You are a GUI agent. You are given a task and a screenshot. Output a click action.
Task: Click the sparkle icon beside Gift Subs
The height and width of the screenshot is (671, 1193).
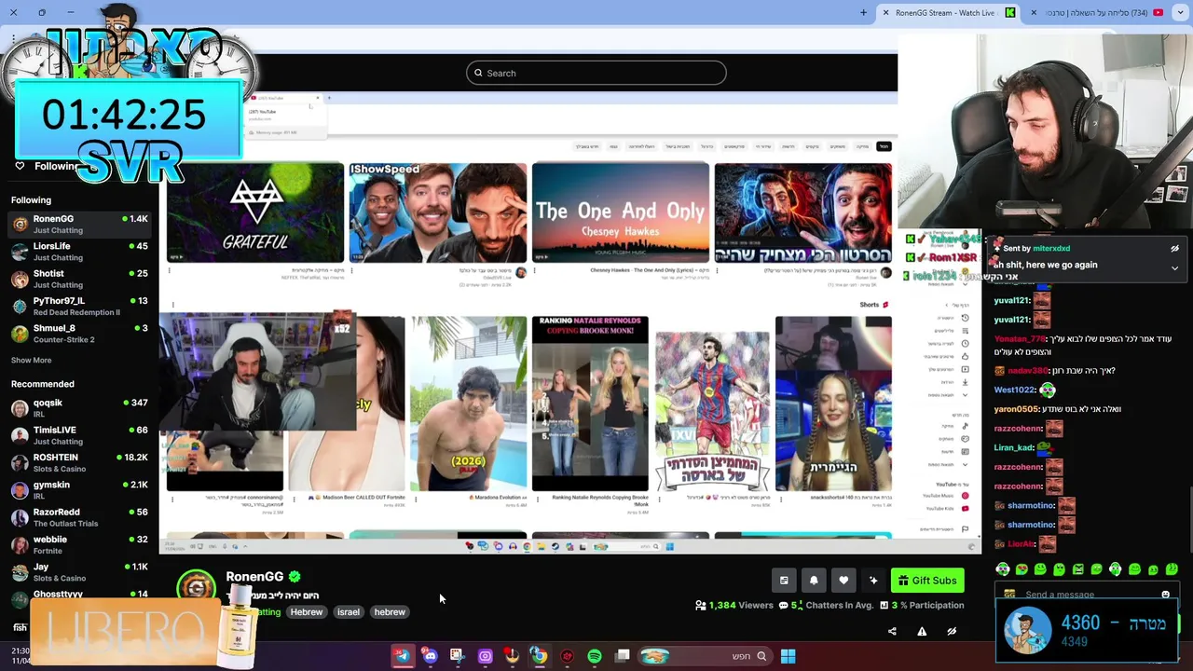tap(873, 581)
